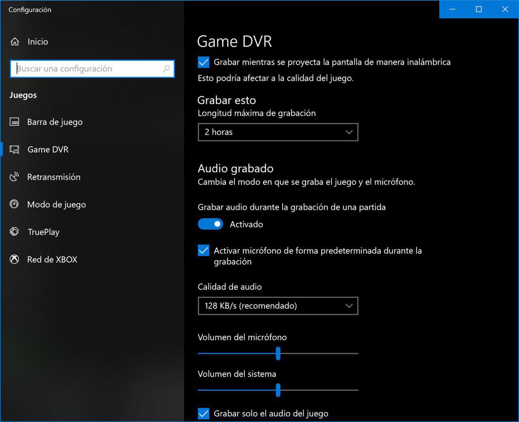The width and height of the screenshot is (519, 422).
Task: Click the Modo de juego gauge icon
Action: click(x=15, y=205)
